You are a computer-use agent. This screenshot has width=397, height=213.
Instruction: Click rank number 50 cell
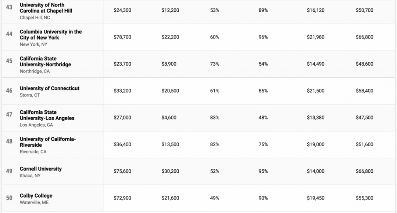(x=9, y=198)
